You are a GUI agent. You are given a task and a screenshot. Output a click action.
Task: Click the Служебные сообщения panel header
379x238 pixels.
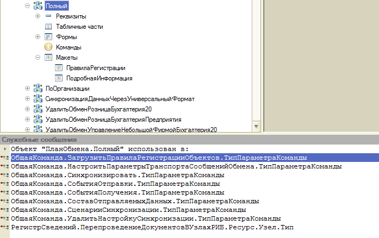(x=189, y=140)
